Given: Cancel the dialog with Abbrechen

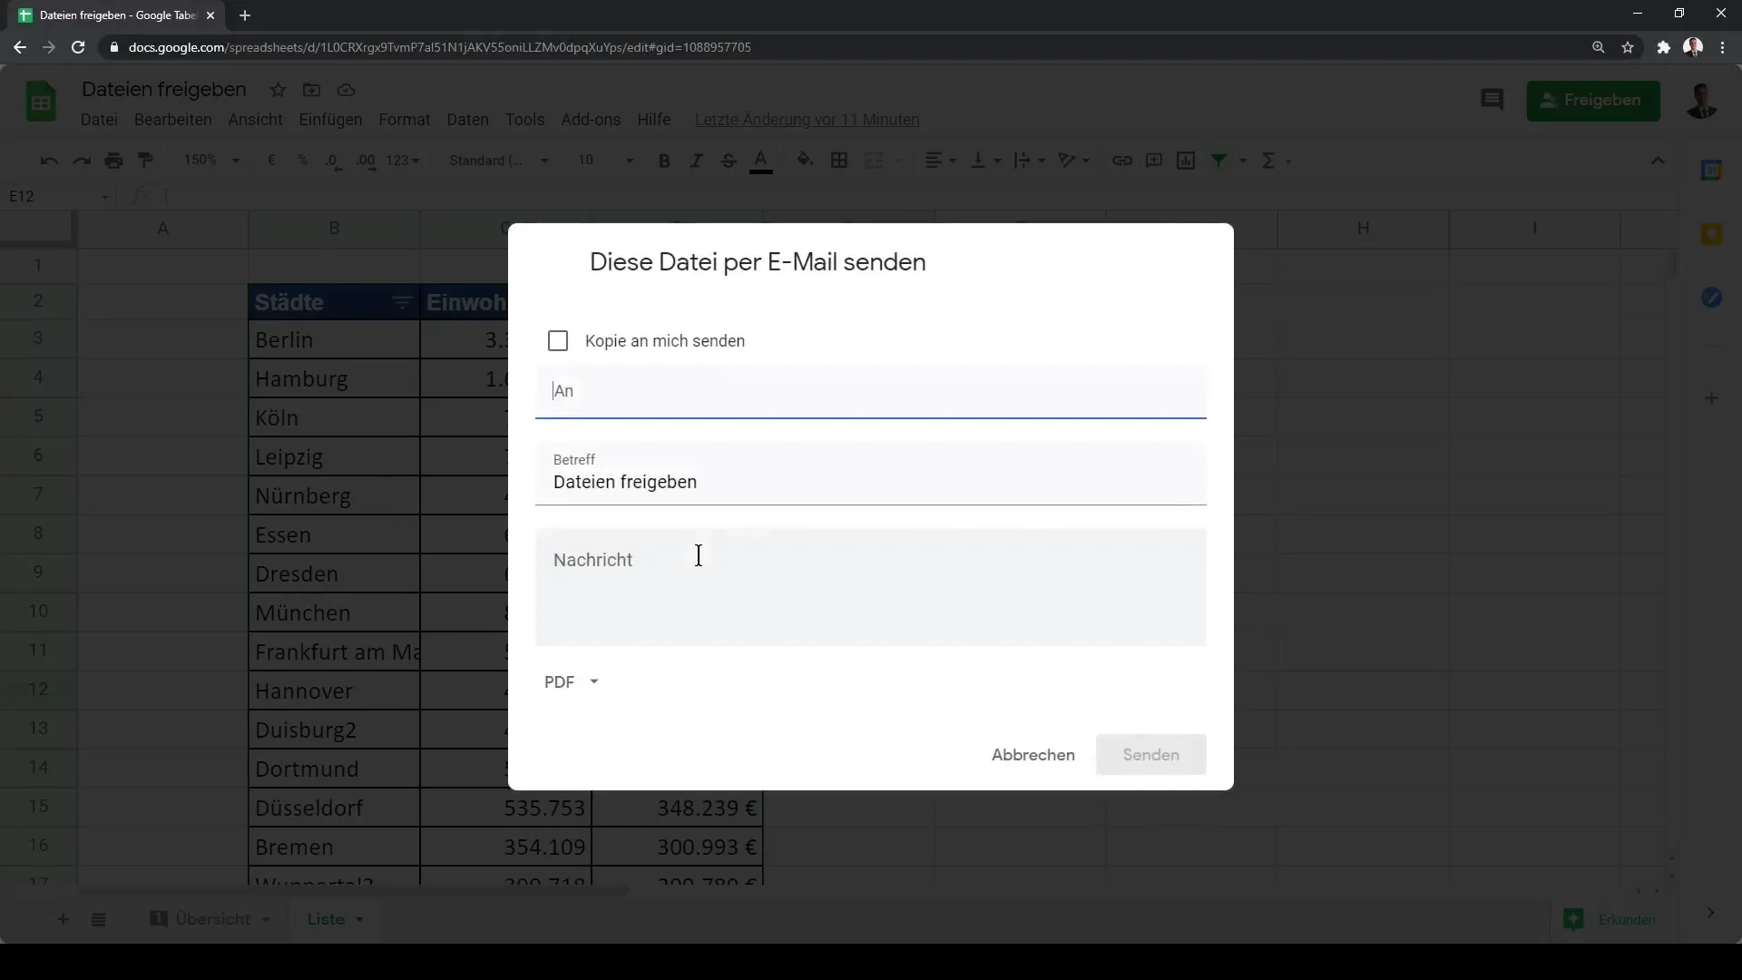Looking at the screenshot, I should [1032, 755].
